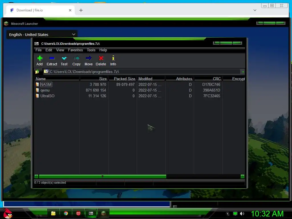Open the English - United States language dropdown

pyautogui.click(x=42, y=35)
